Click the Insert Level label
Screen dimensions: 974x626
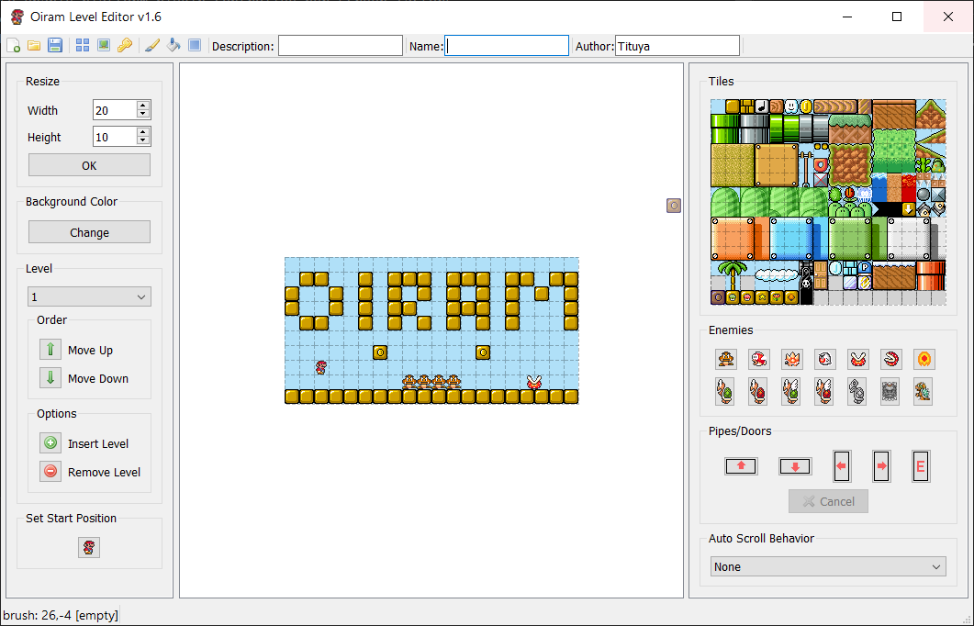click(x=98, y=444)
